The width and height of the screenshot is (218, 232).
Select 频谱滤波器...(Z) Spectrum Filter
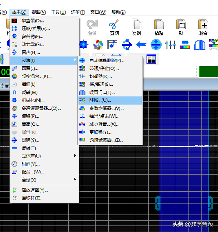click(110, 140)
